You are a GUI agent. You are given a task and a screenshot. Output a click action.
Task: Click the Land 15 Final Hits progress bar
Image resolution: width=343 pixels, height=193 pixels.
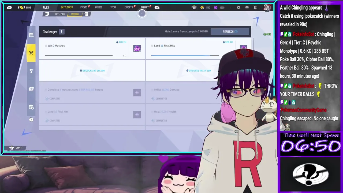tap(185, 55)
